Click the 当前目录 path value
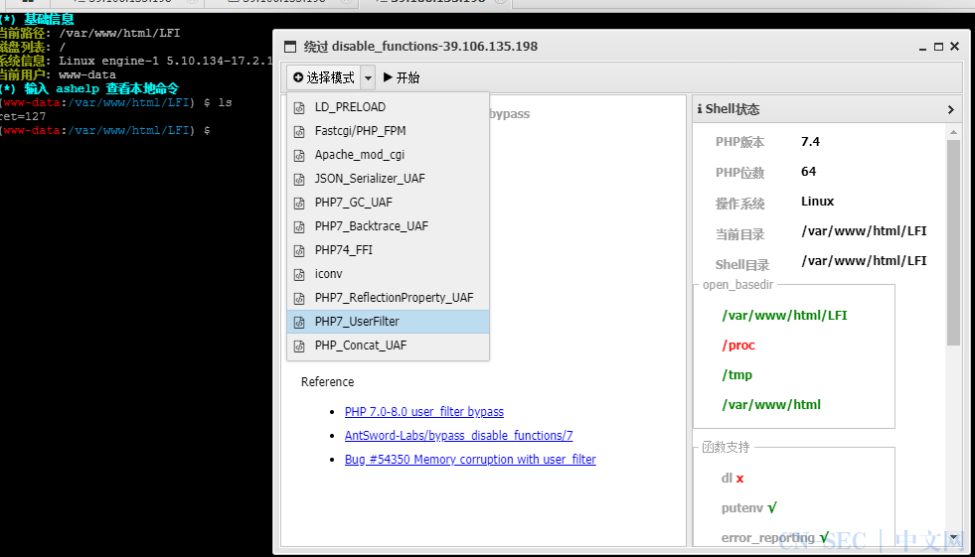This screenshot has width=975, height=557. pyautogui.click(x=864, y=231)
